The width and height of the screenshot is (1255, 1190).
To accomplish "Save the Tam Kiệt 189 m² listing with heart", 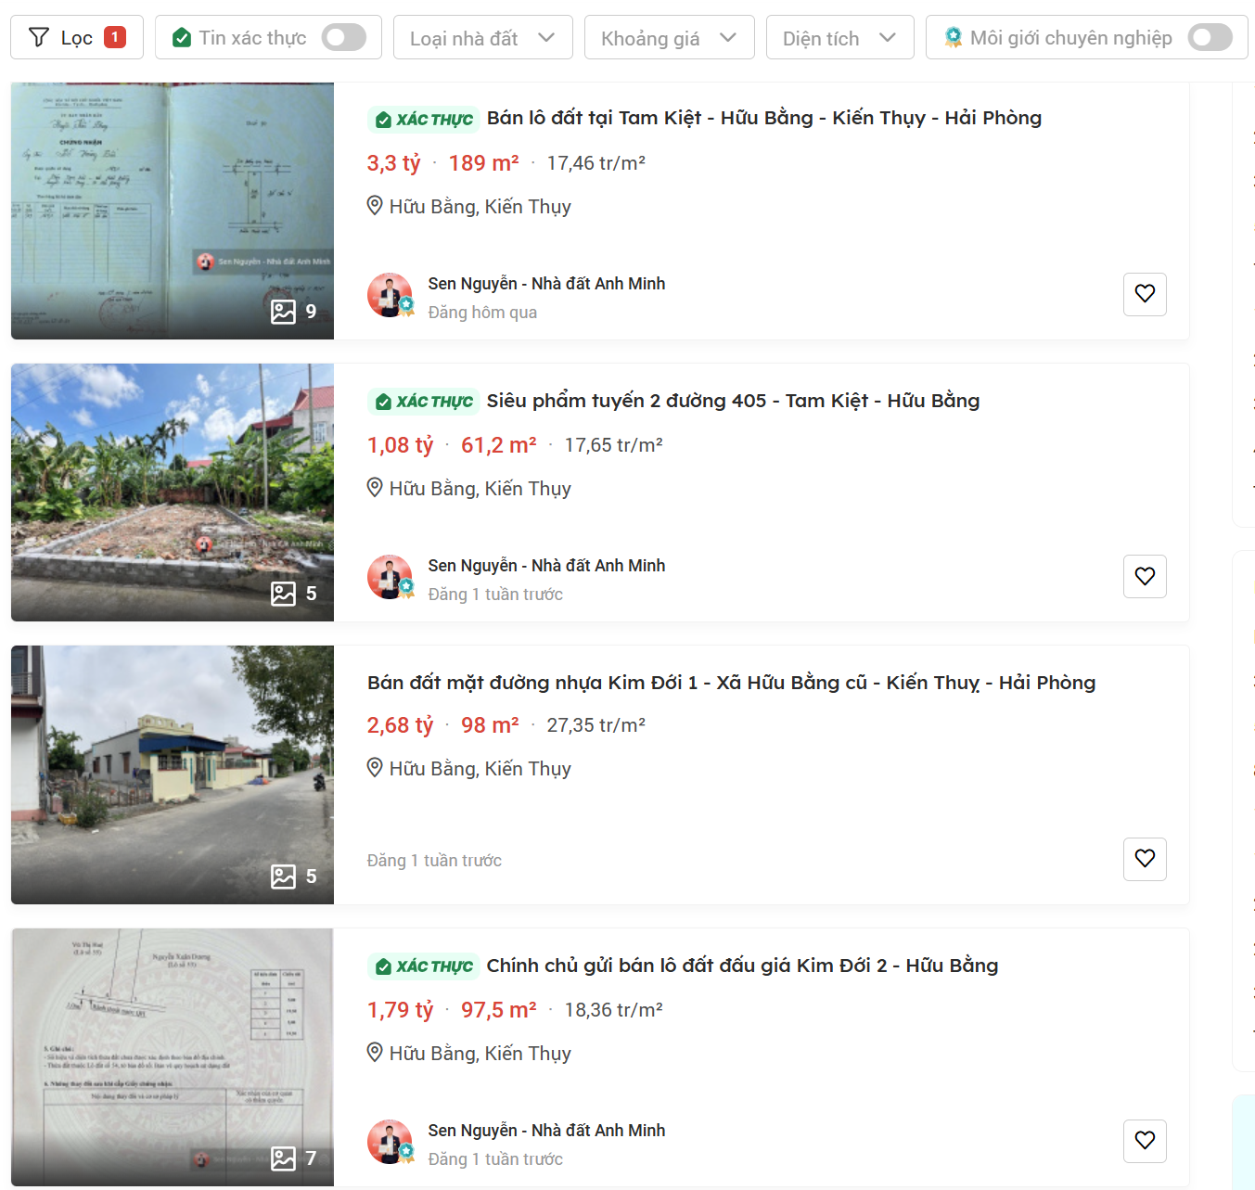I will coord(1145,294).
